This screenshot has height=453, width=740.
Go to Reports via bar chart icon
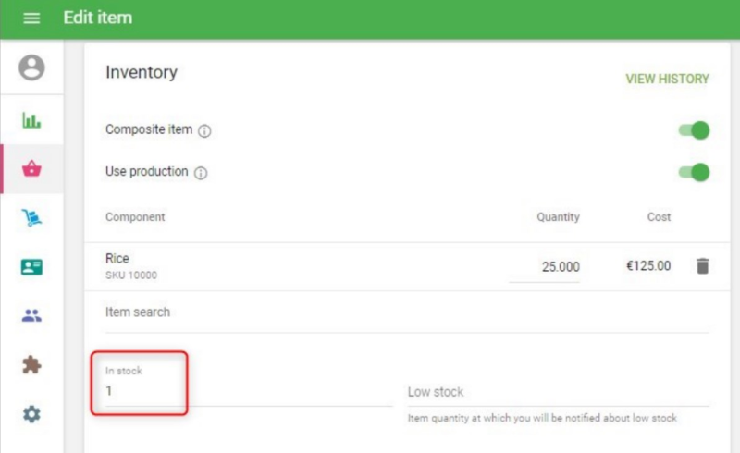pyautogui.click(x=31, y=120)
